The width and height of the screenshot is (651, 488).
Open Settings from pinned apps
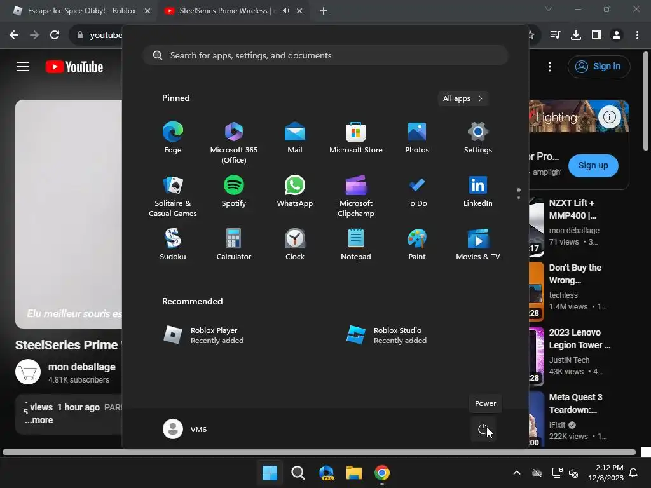(478, 138)
